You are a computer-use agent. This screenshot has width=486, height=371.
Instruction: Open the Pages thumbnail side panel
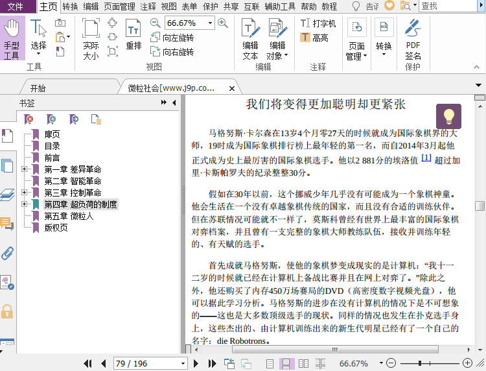7,166
